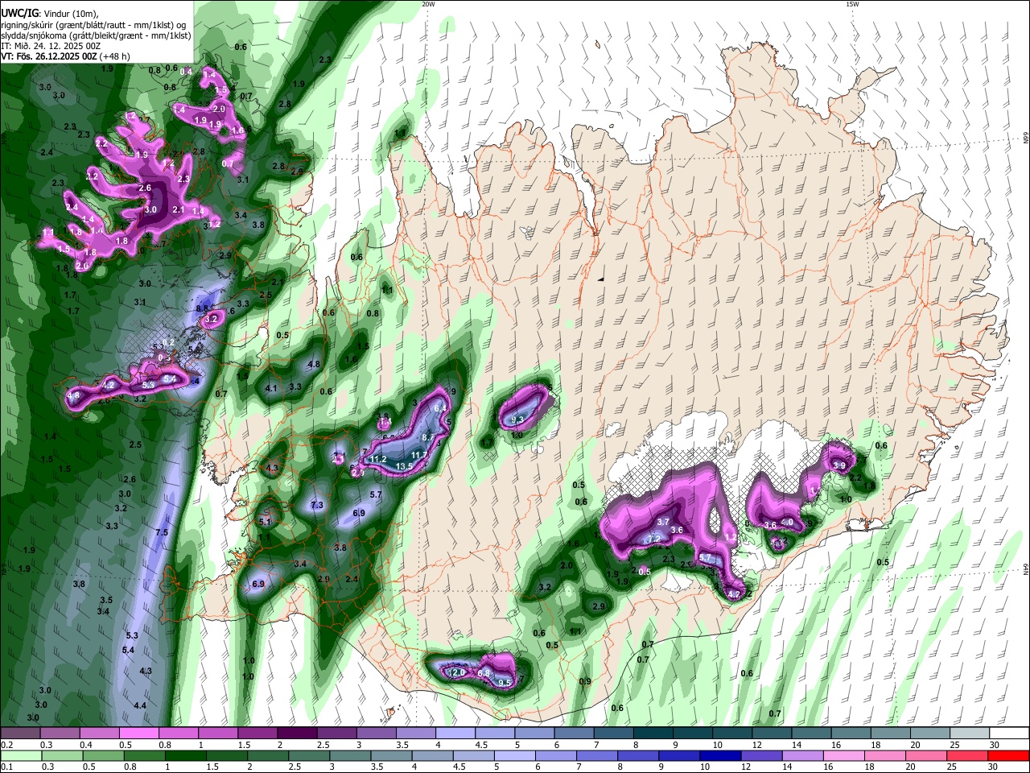Click the 11.2 precipitation value on the map

(x=378, y=460)
